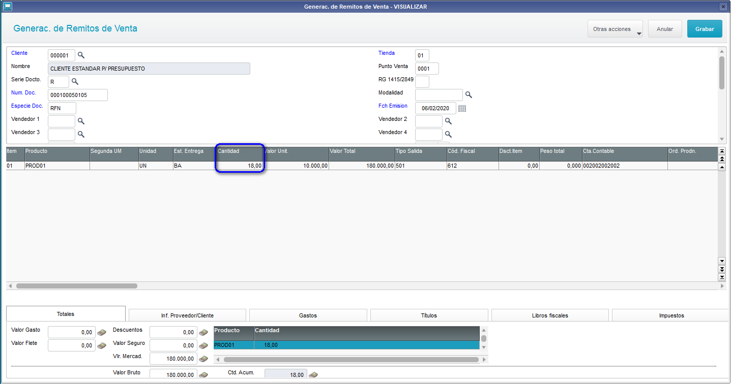Image resolution: width=731 pixels, height=384 pixels.
Task: Page down the items grid (double down arrow)
Action: (721, 269)
